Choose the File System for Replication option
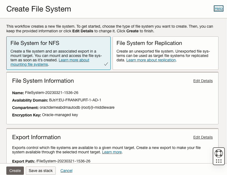 coord(165,53)
